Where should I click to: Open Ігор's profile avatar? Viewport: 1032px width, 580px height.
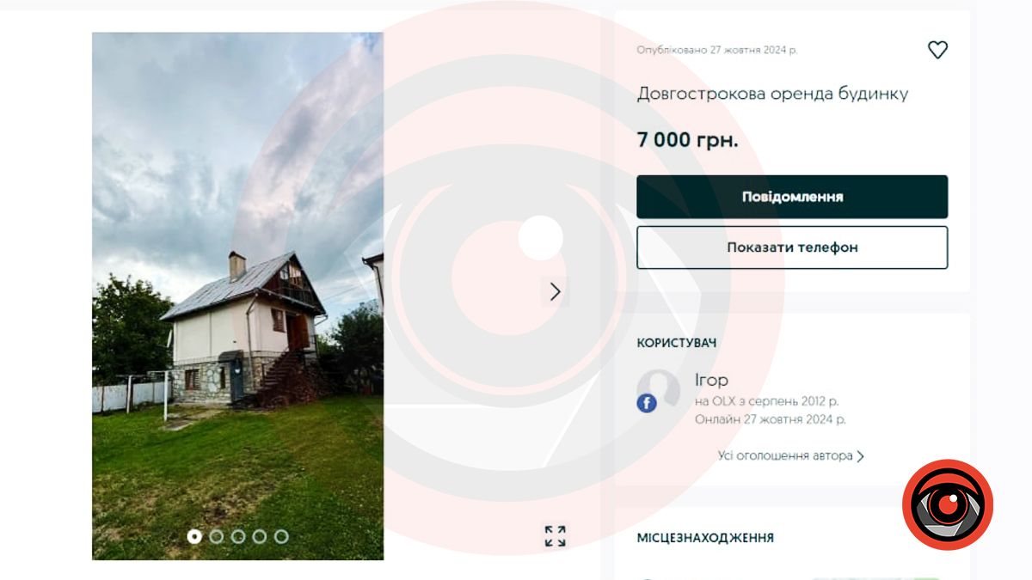click(x=659, y=391)
